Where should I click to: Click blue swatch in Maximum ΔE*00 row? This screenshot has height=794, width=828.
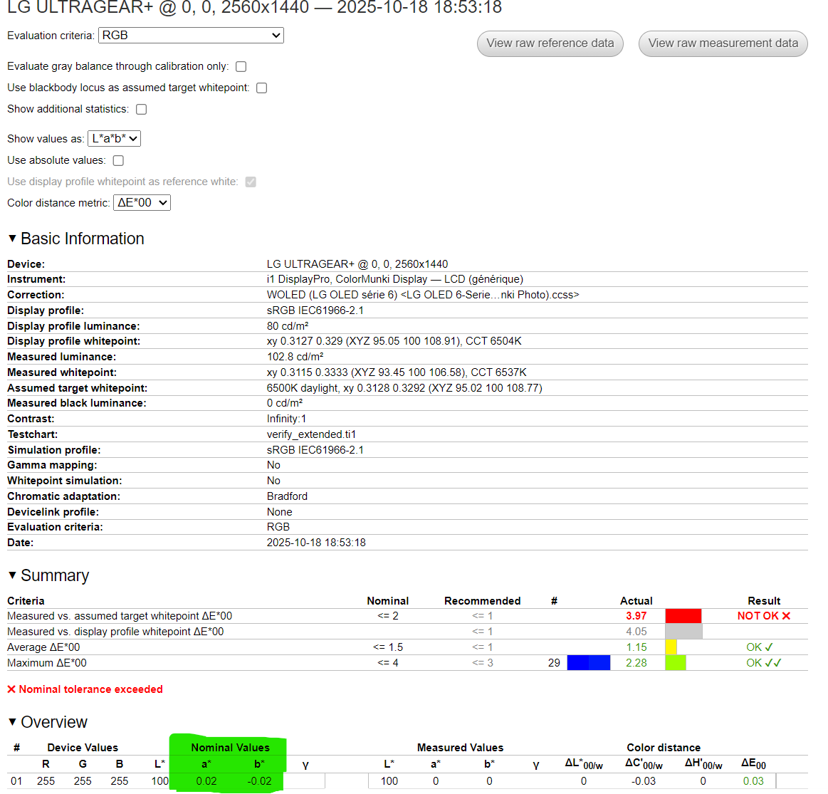point(588,663)
